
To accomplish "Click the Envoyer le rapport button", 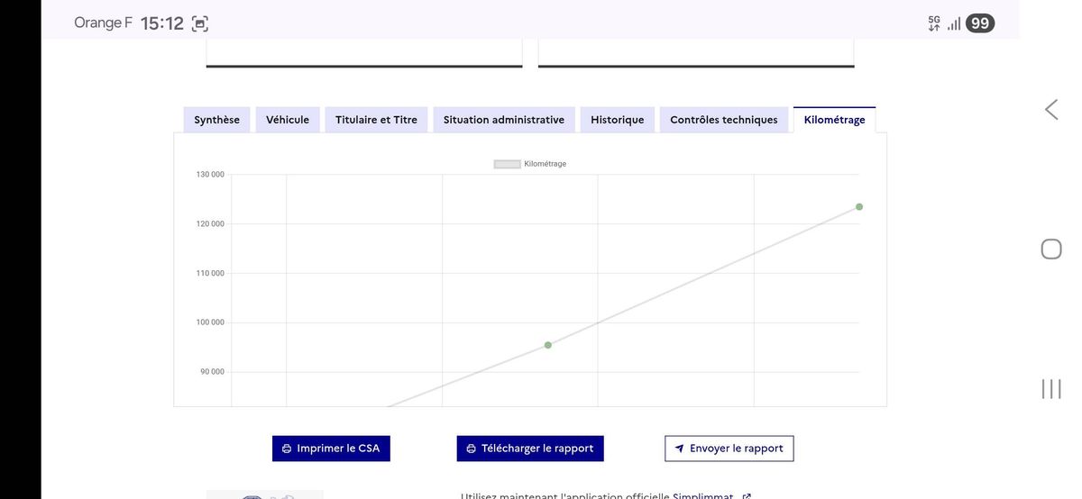I will (729, 449).
